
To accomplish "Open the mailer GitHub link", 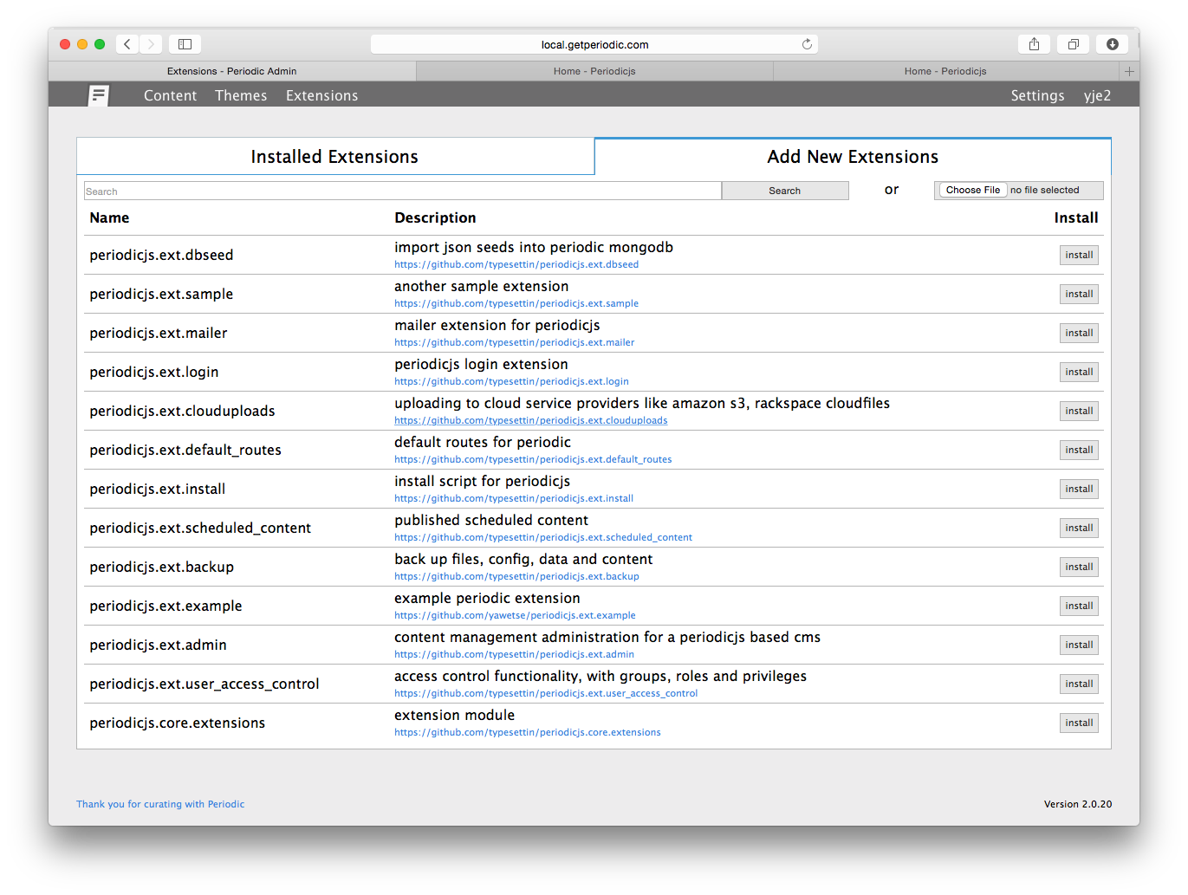I will tap(515, 343).
